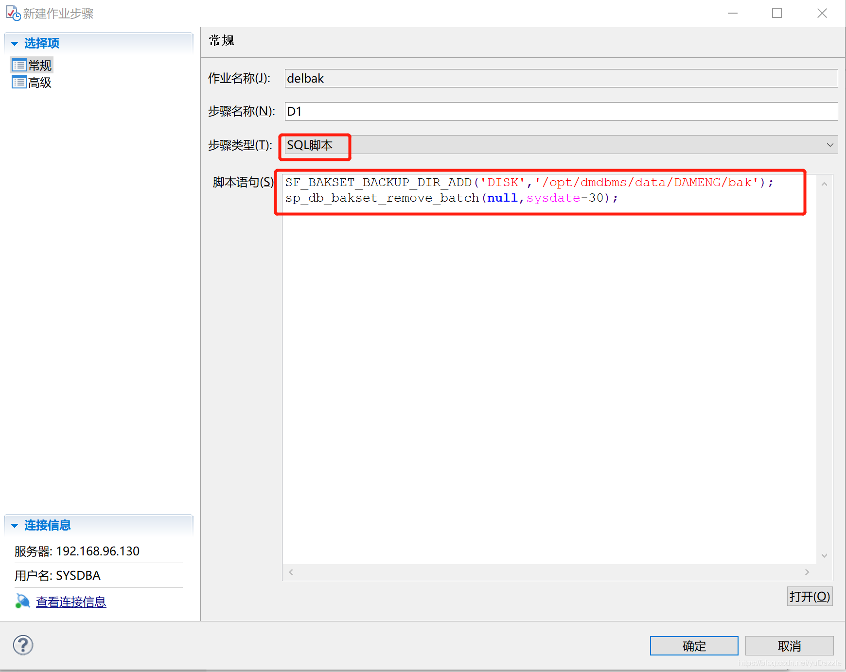Click inside the 脚本语句 script editor

pyautogui.click(x=549, y=369)
